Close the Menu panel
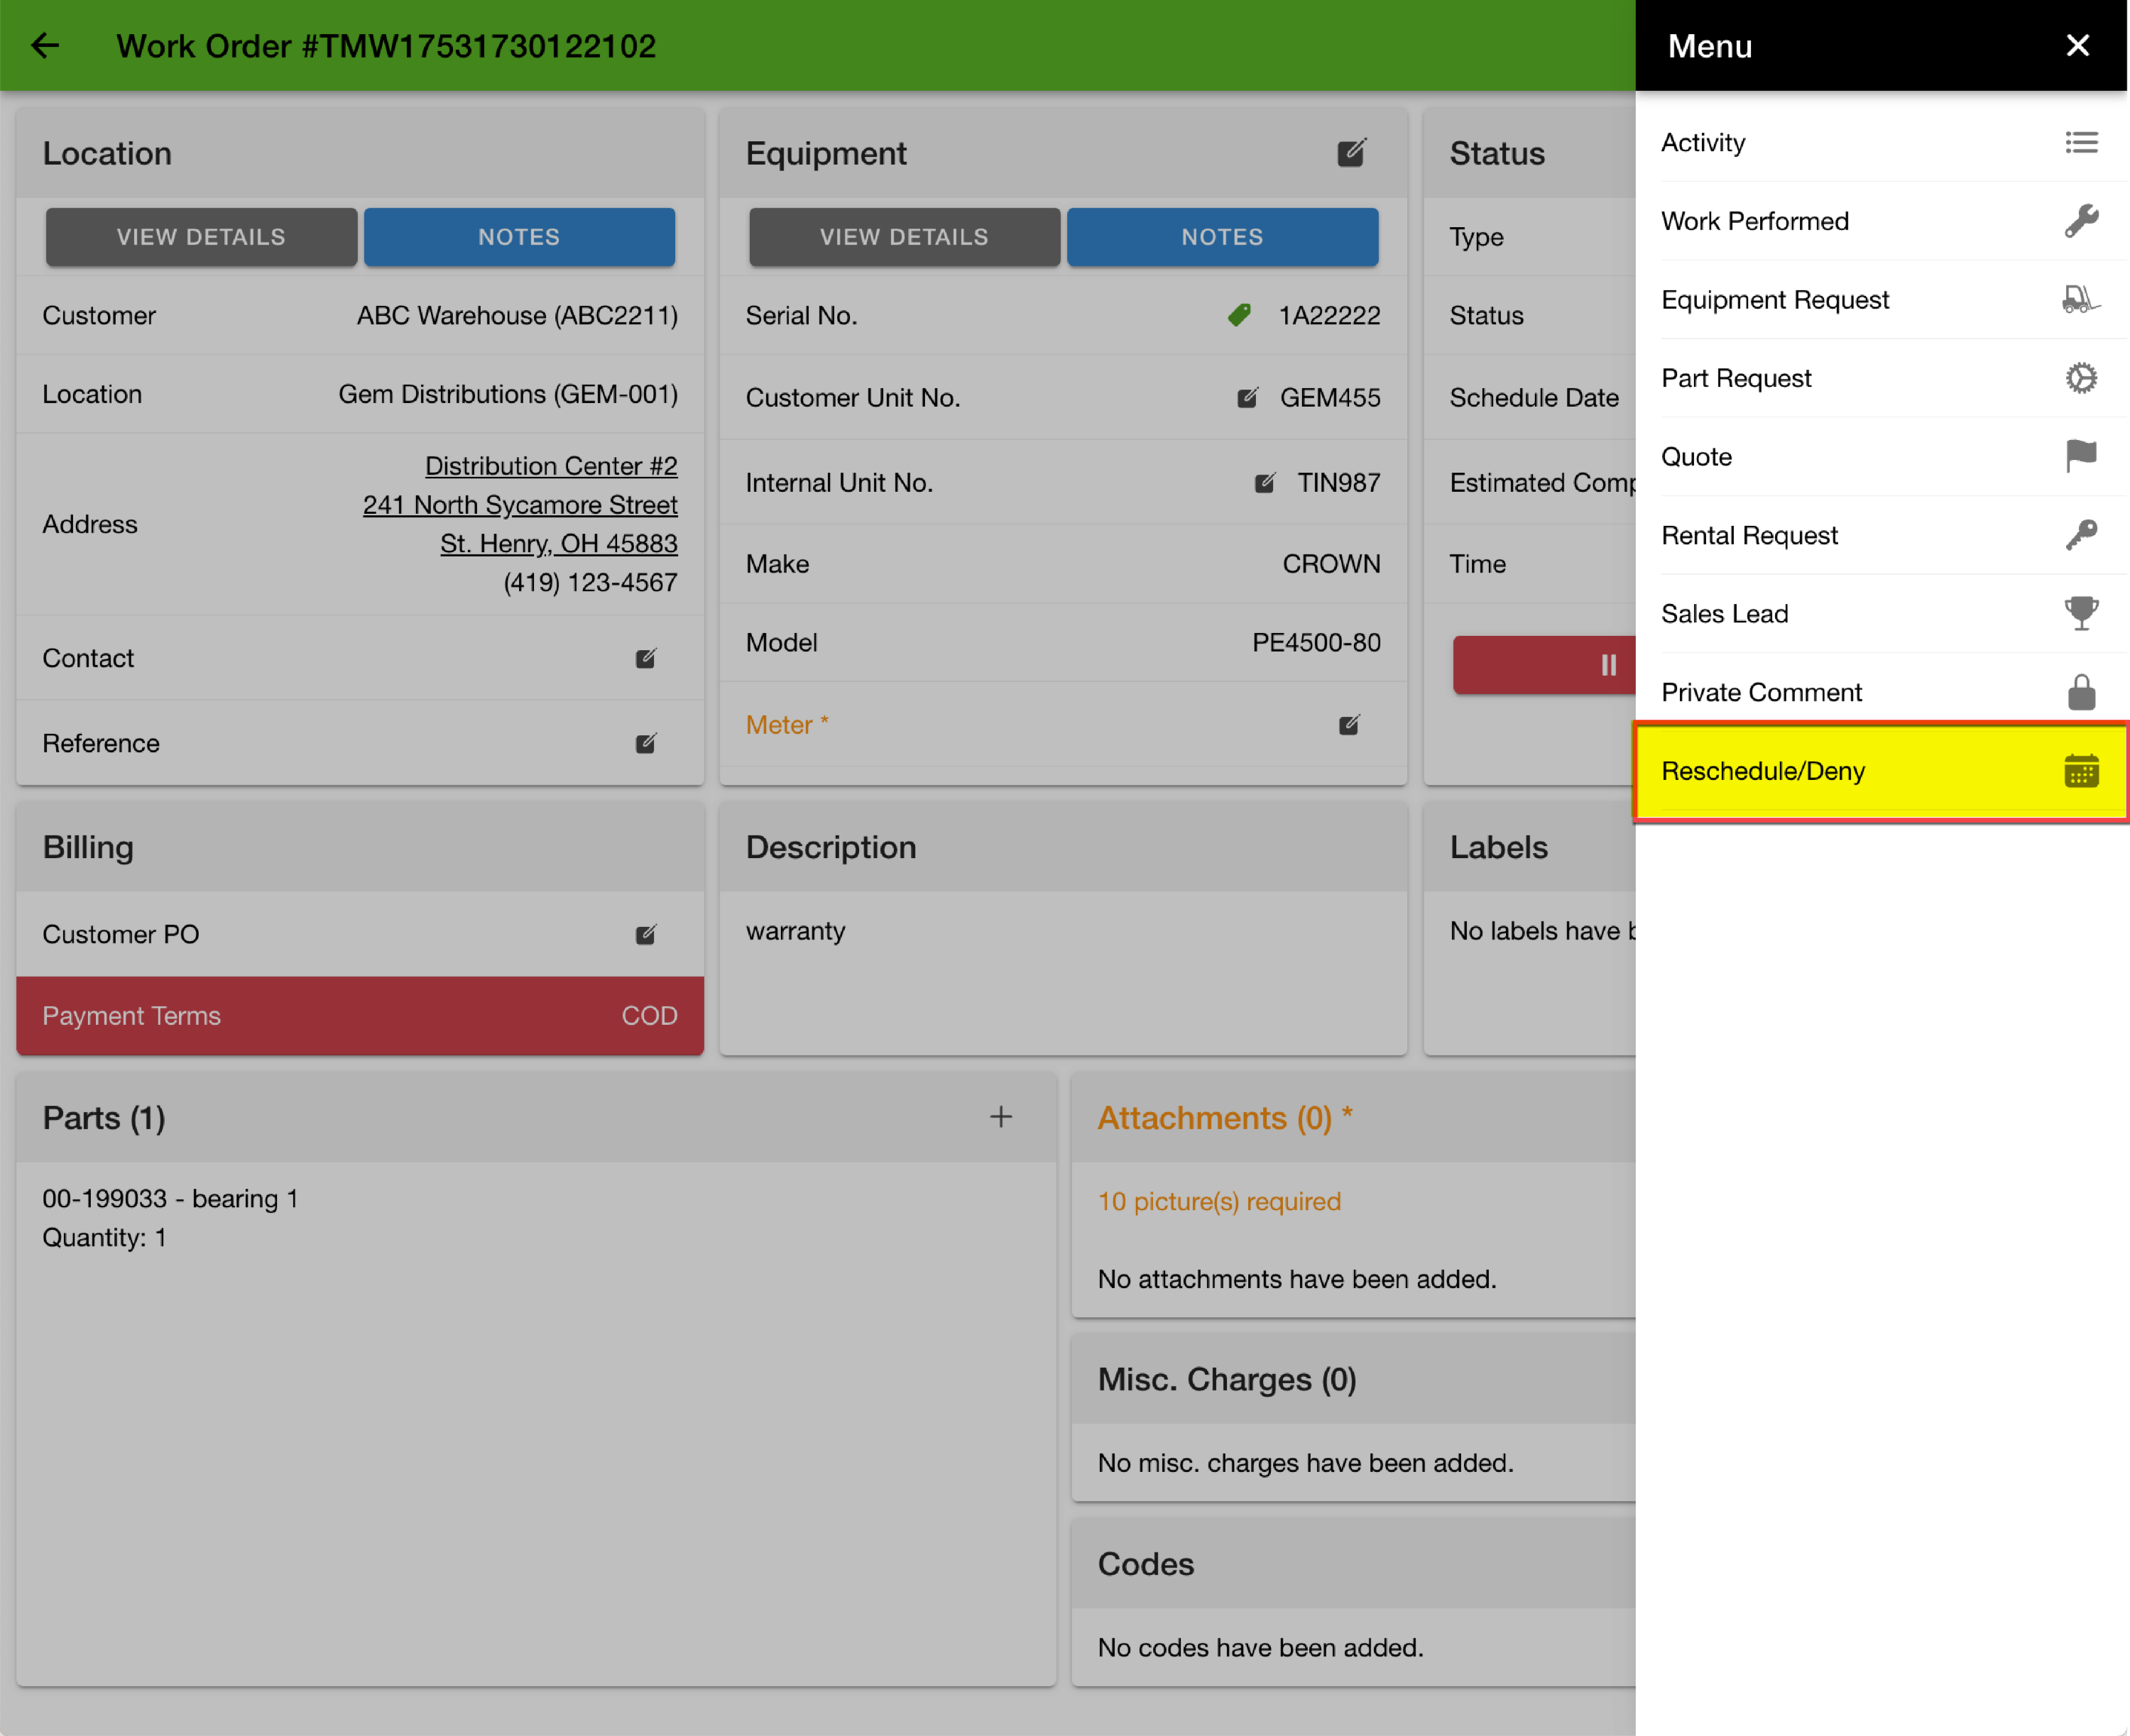Viewport: 2130px width, 1736px height. [2077, 45]
